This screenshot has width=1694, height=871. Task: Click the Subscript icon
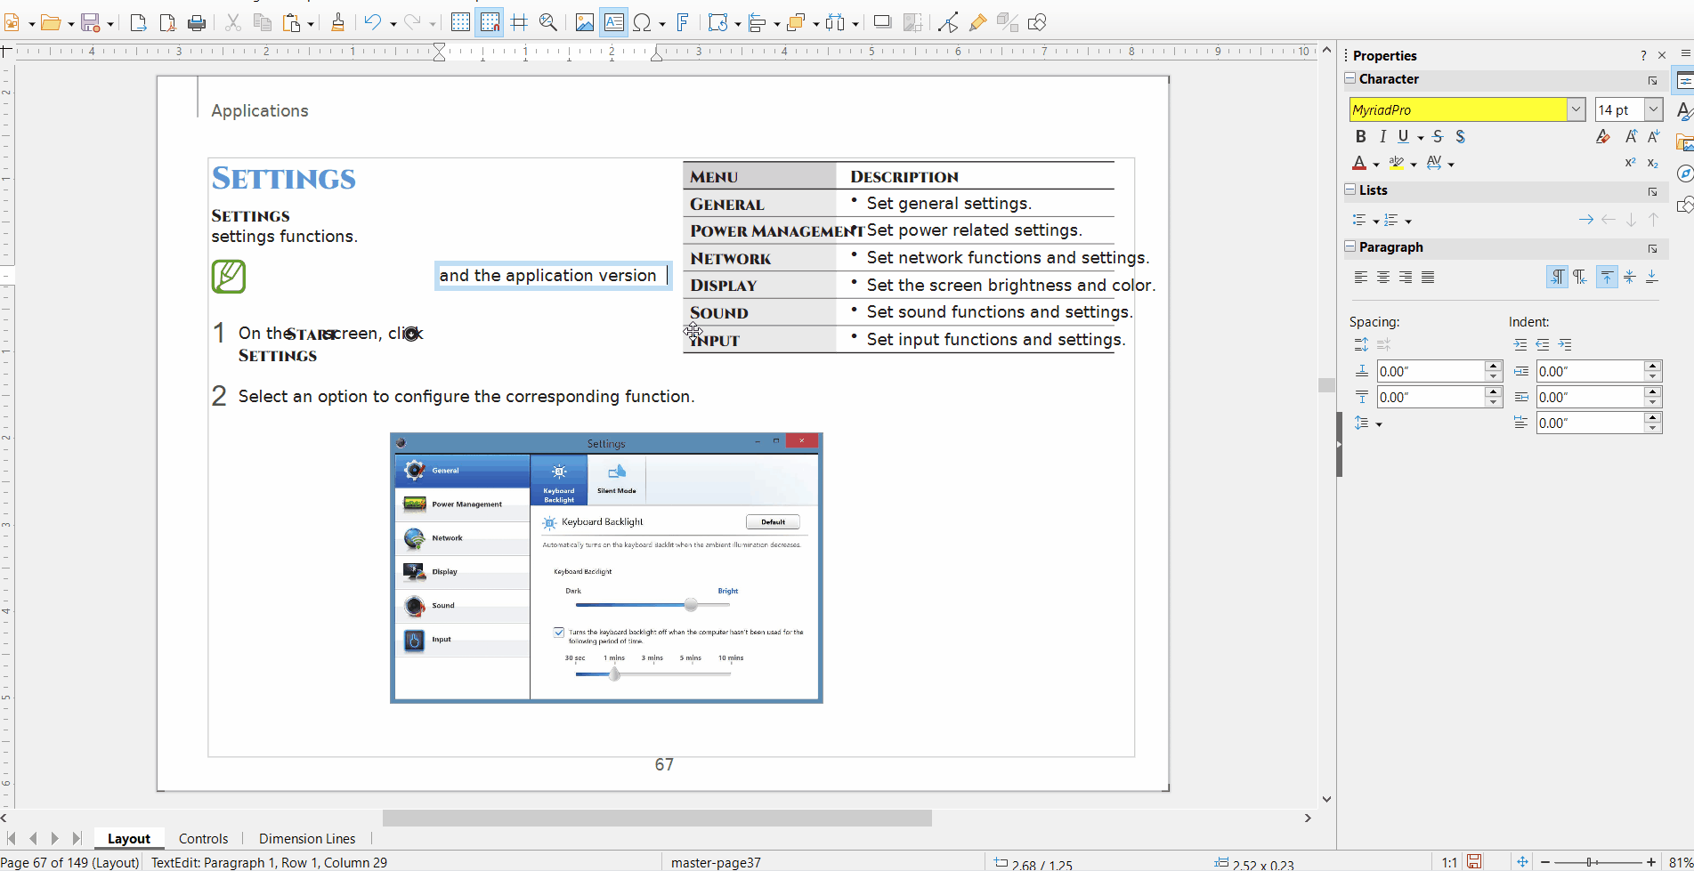1652,163
